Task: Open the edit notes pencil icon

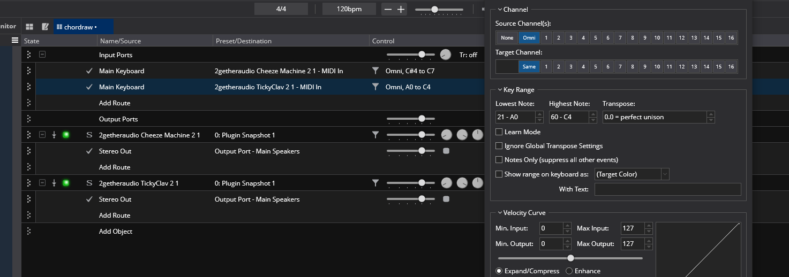Action: point(46,27)
